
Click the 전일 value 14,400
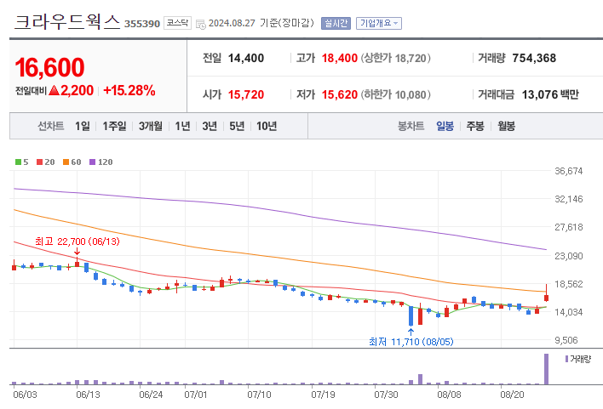tap(246, 58)
